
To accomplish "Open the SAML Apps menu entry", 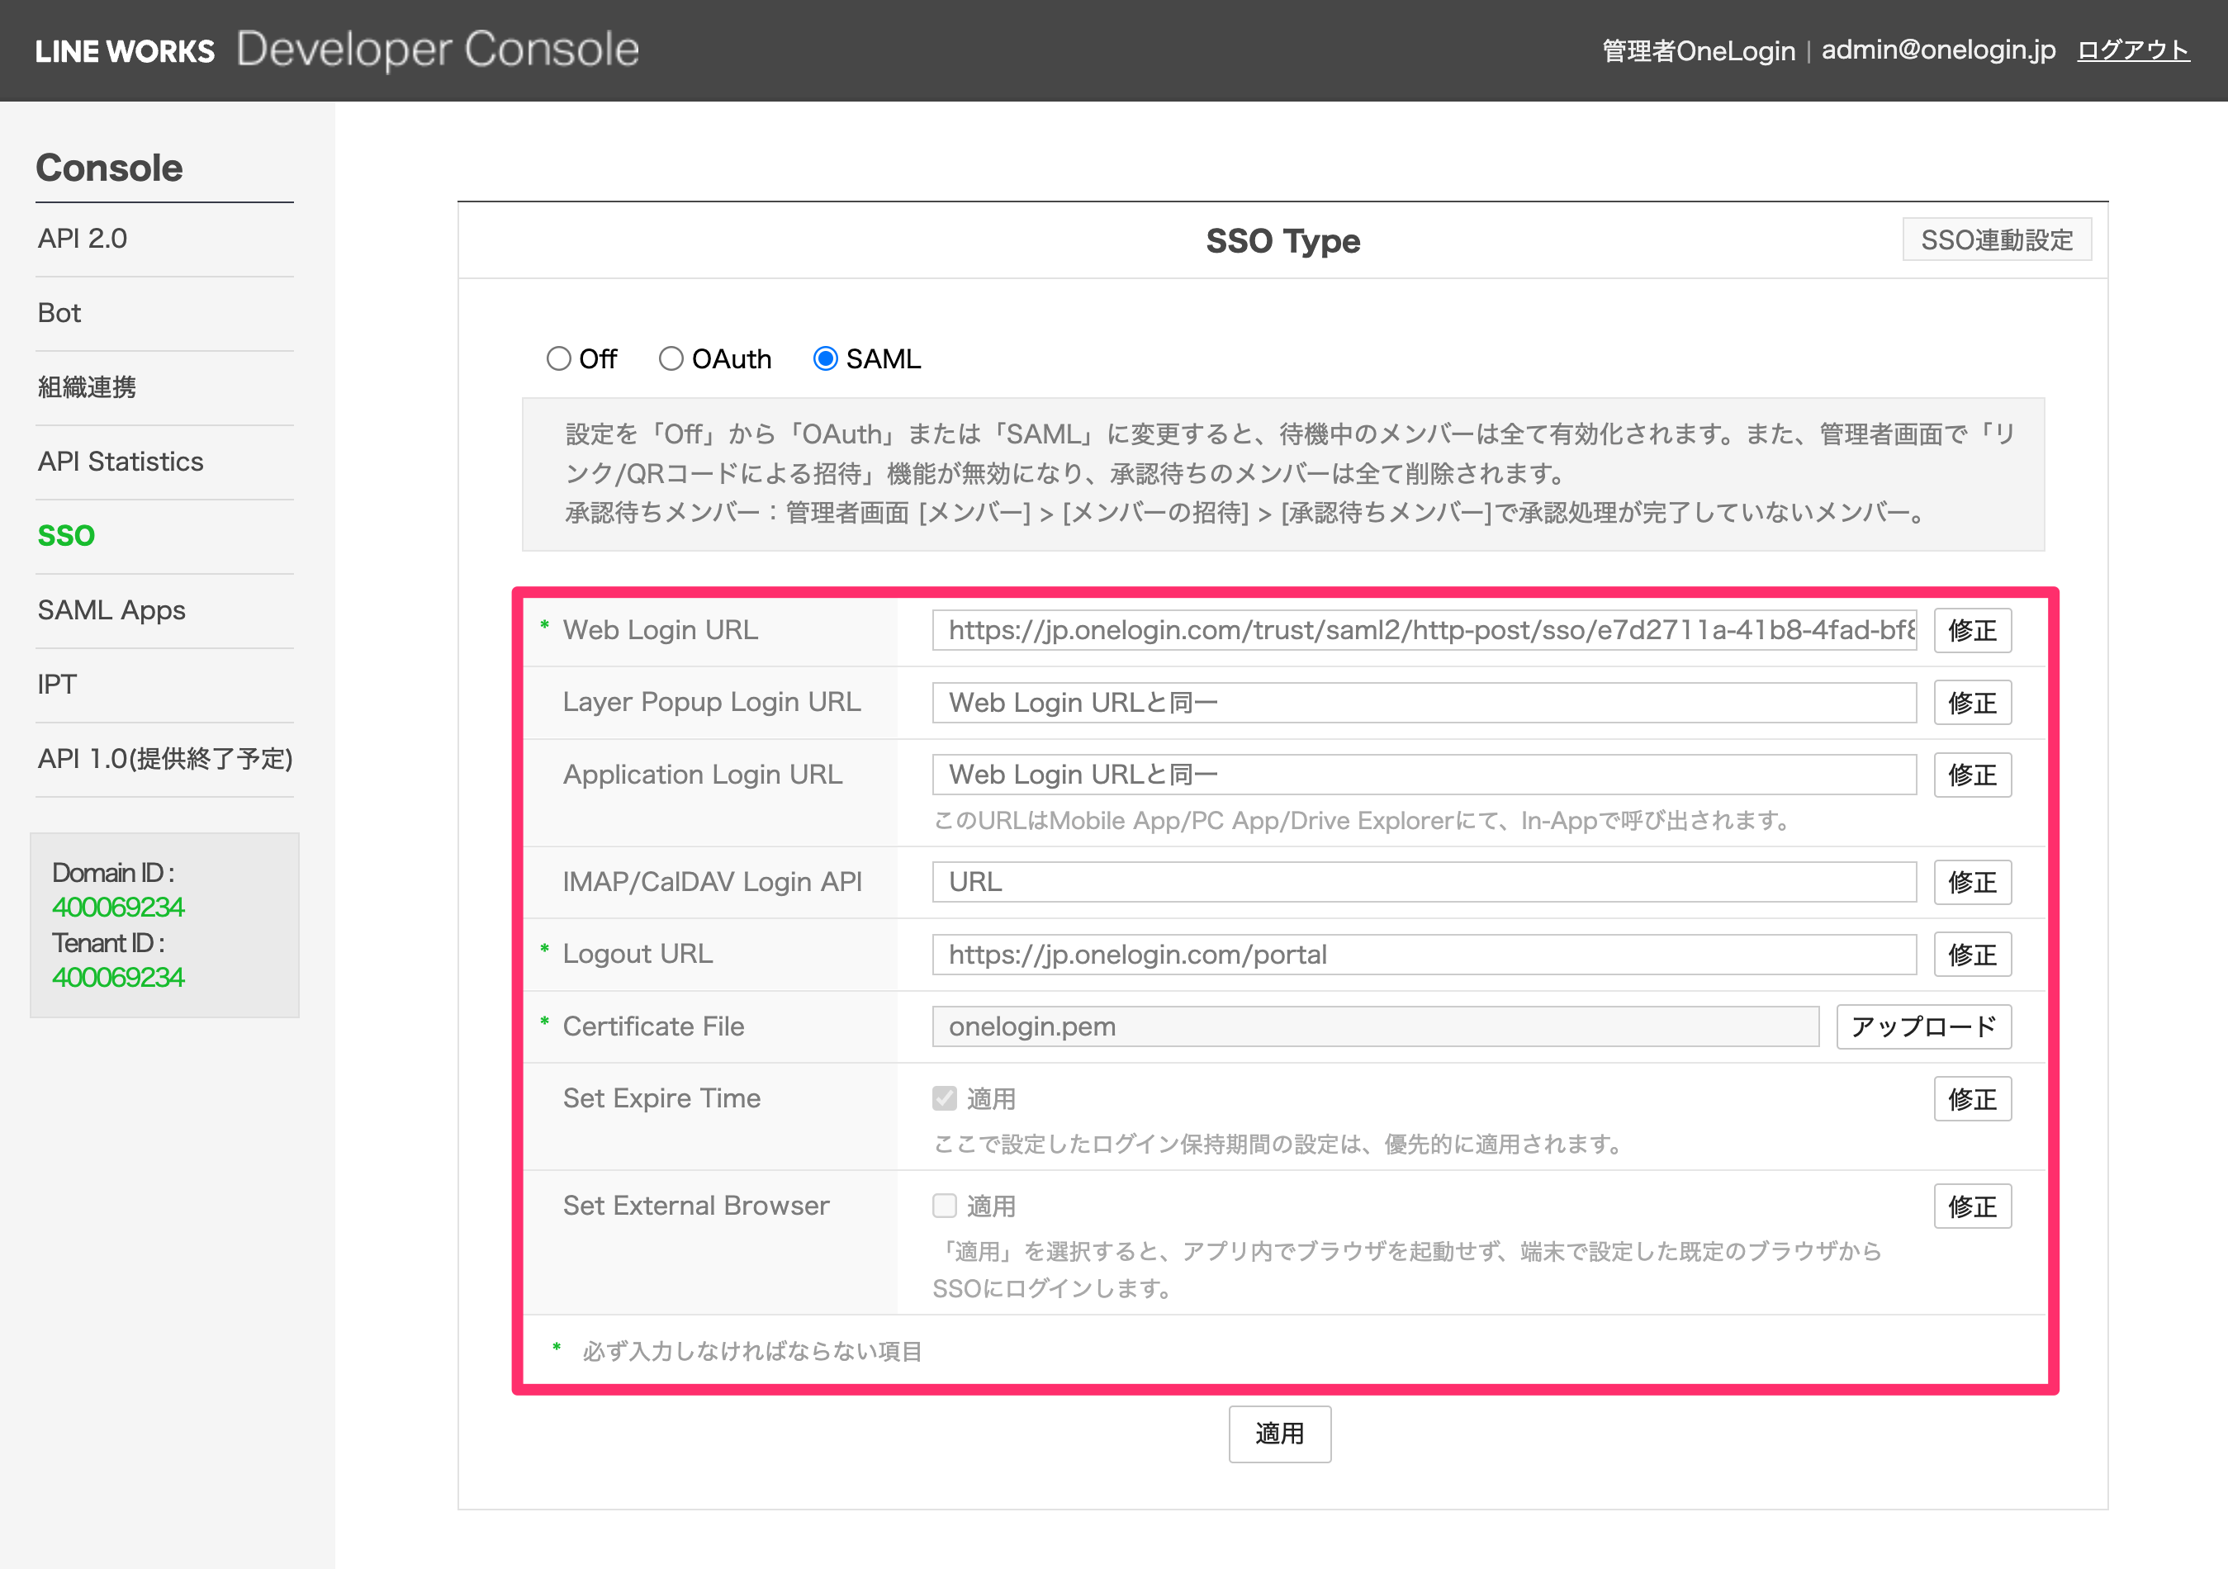I will click(111, 610).
